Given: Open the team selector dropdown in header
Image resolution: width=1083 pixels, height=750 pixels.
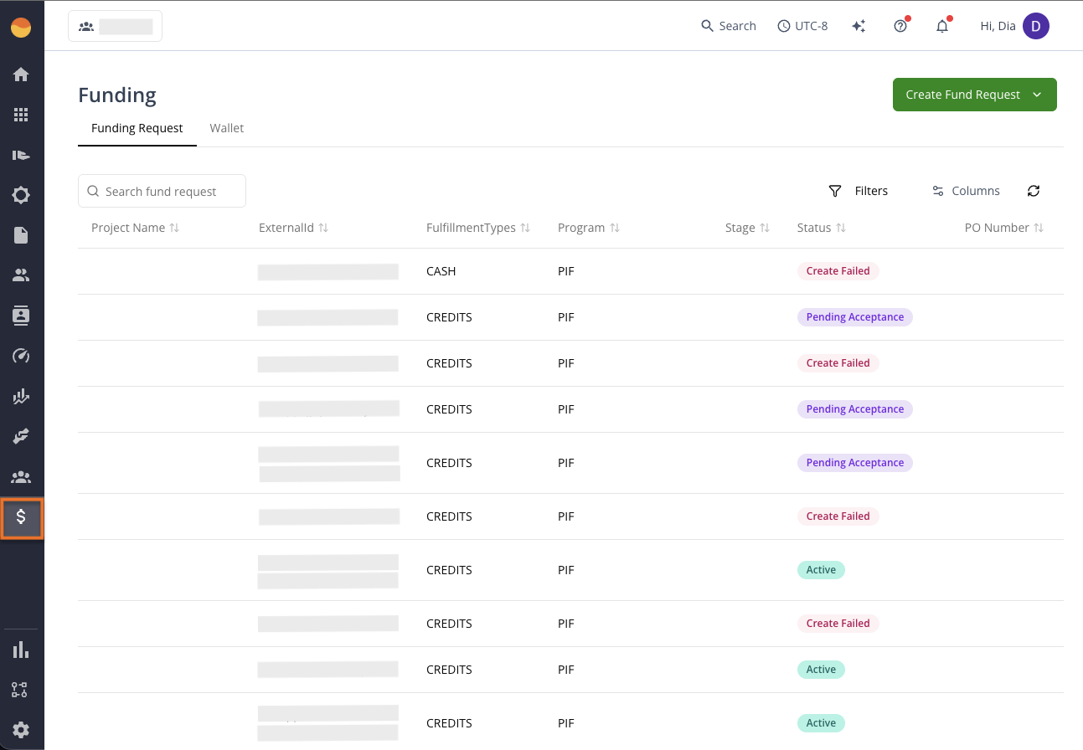Looking at the screenshot, I should pyautogui.click(x=115, y=26).
